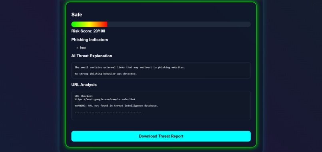Click the line about external links redirecting
The height and width of the screenshot is (152, 322).
pyautogui.click(x=130, y=67)
